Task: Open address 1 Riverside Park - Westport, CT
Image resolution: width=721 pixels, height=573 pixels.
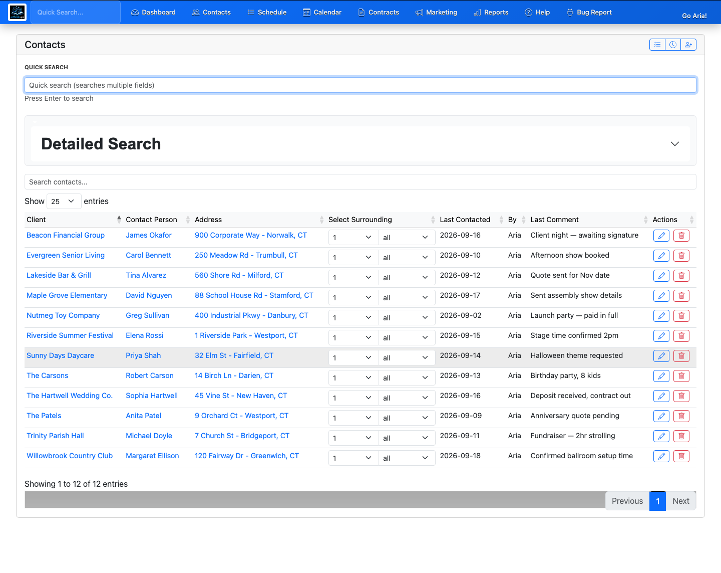Action: [246, 335]
